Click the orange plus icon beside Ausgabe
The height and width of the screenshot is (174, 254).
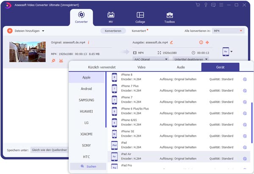(x=207, y=42)
